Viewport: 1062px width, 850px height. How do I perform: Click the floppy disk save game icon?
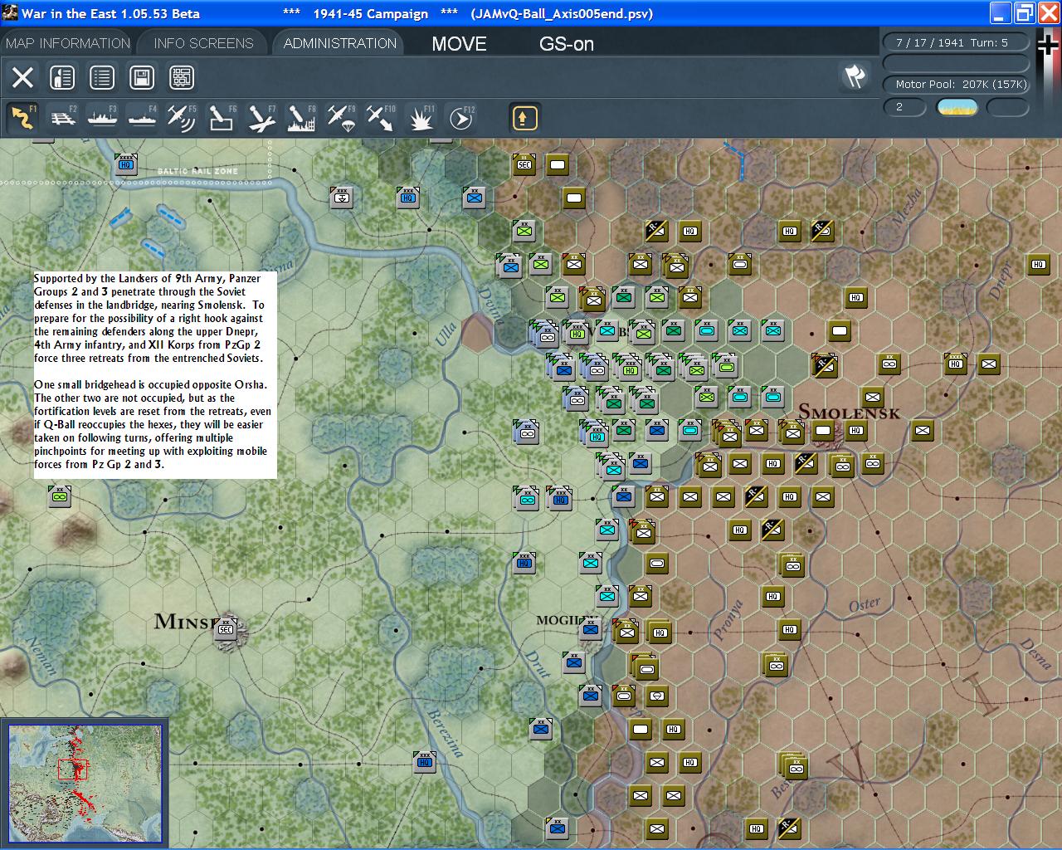[x=142, y=77]
